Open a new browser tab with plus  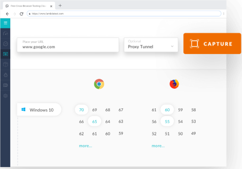click(60, 6)
